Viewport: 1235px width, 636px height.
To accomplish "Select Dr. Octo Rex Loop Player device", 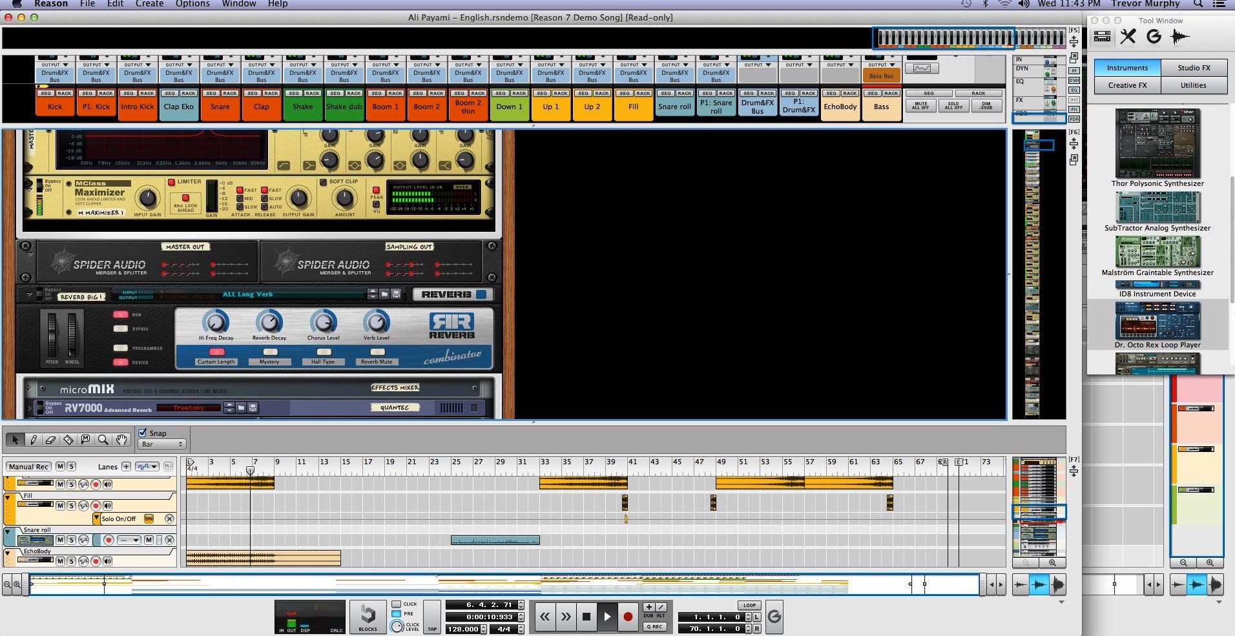I will coord(1157,325).
